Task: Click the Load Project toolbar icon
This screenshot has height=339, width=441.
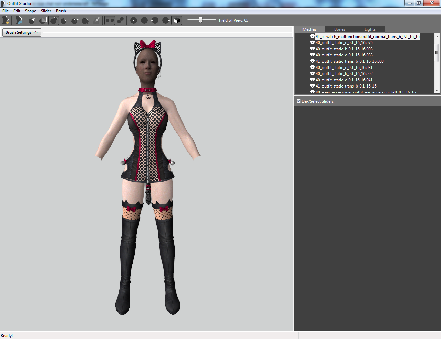Action: coord(19,20)
